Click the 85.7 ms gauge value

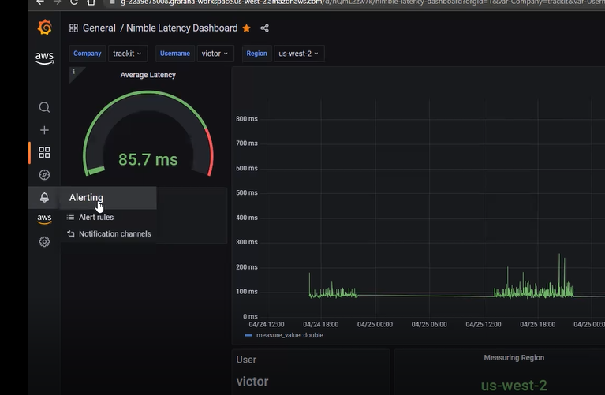point(148,159)
